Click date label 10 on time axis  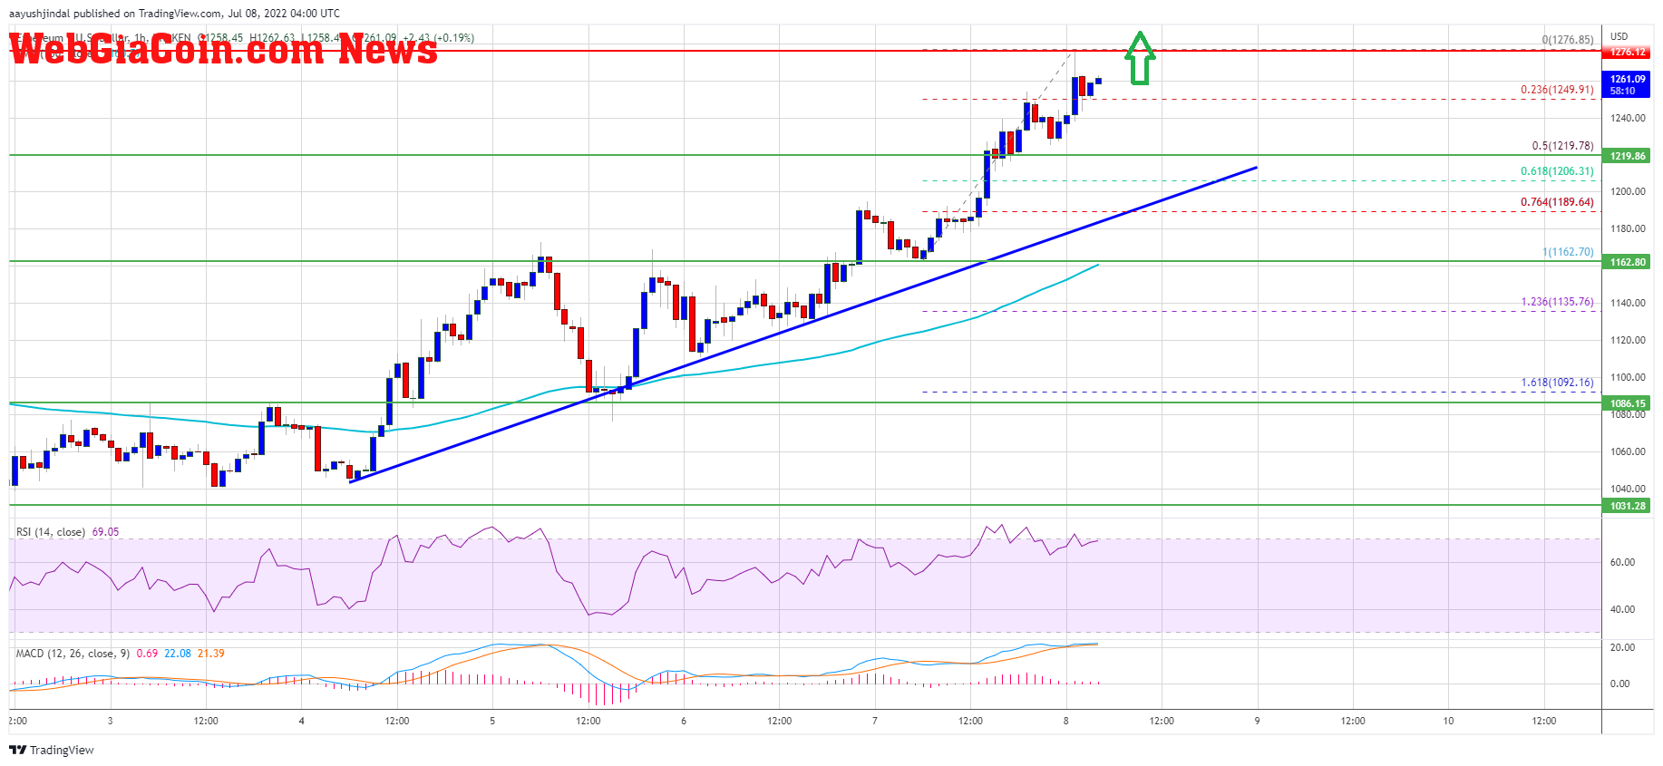click(x=1448, y=722)
